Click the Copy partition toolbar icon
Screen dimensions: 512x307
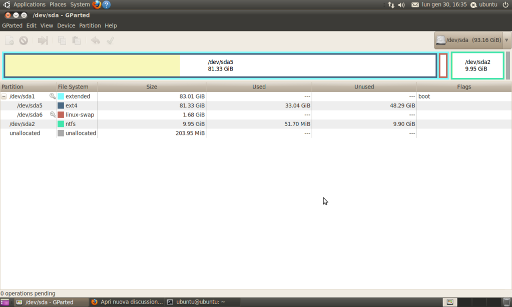click(x=62, y=40)
